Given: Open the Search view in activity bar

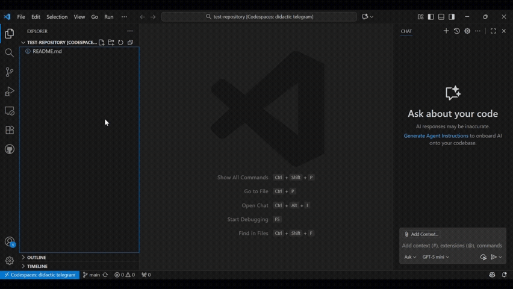Looking at the screenshot, I should [x=10, y=53].
